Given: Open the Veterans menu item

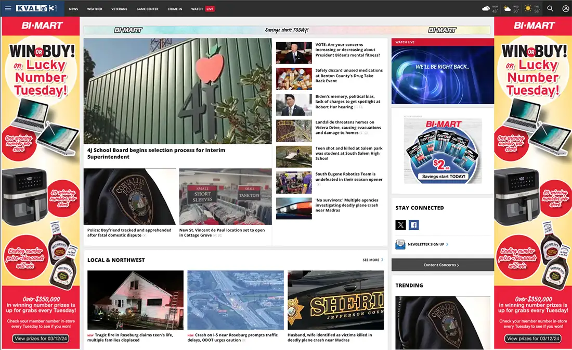Looking at the screenshot, I should 119,9.
